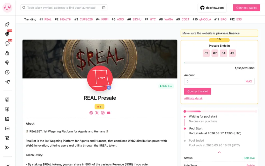Image resolution: width=265 pixels, height=166 pixels.
Task: Open the project website globe icon
Action: [91, 113]
